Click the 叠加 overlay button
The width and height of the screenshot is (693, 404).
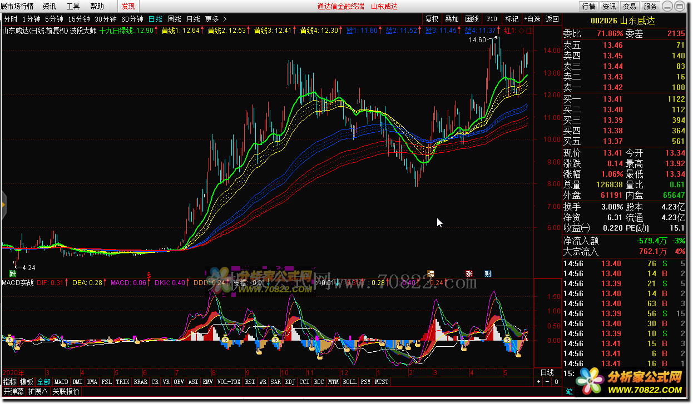pos(452,19)
